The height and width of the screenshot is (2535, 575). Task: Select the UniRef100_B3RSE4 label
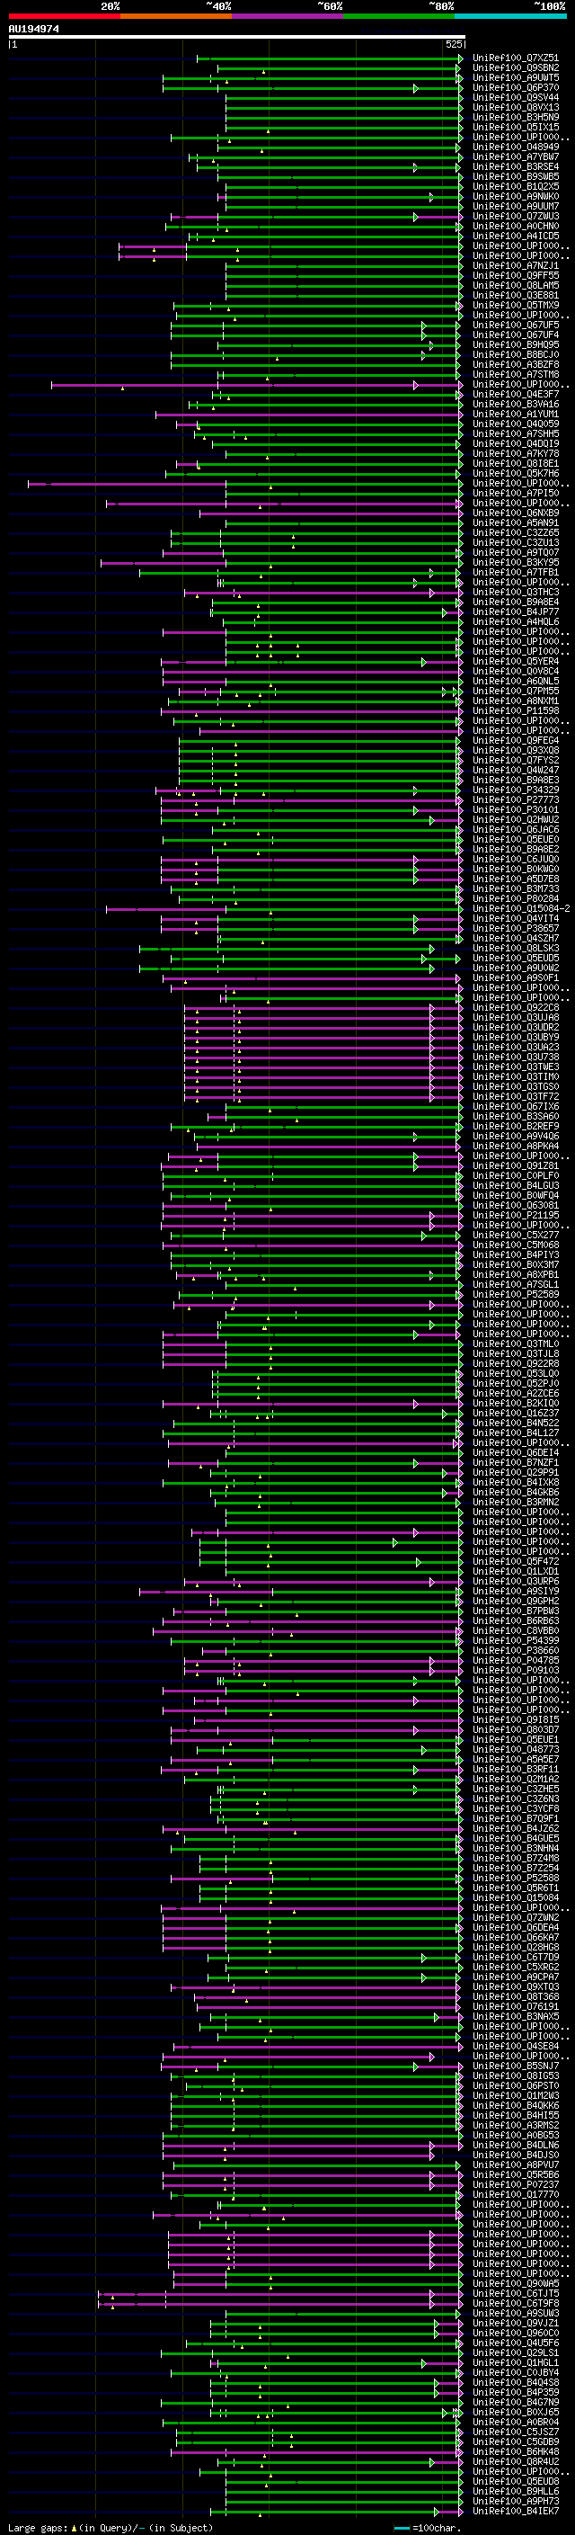click(515, 167)
